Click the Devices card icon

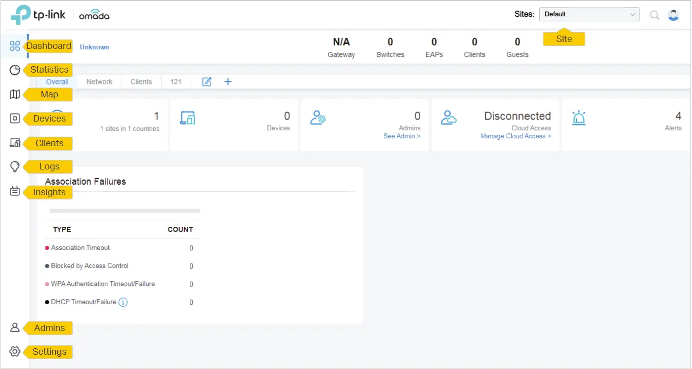click(187, 118)
